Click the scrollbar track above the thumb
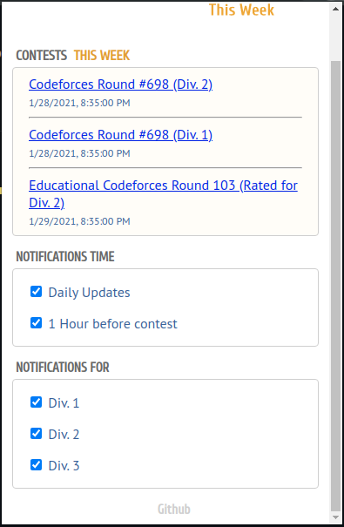This screenshot has width=344, height=527. click(335, 37)
